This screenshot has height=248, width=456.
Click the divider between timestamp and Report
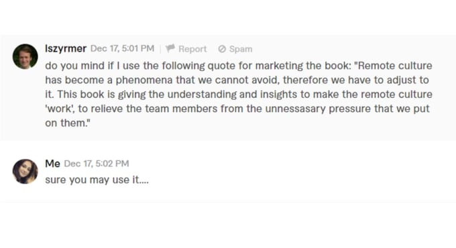point(160,48)
